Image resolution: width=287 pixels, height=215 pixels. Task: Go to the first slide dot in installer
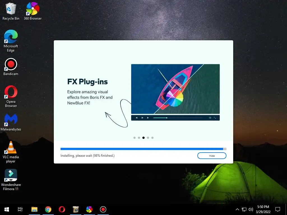coord(135,138)
